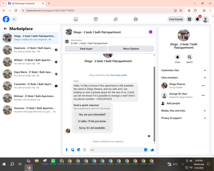Screen dimensions: 214x171
Task: Click the browser address bar
Action: (x=98, y=11)
